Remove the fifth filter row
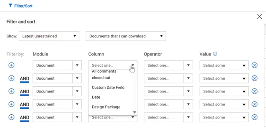The height and width of the screenshot is (128, 266). coord(254,117)
